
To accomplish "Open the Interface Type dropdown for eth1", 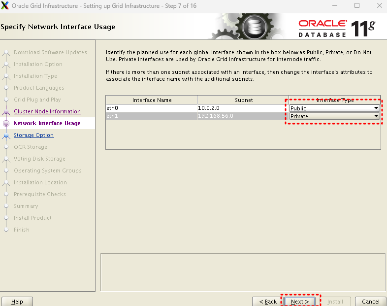I will [334, 116].
